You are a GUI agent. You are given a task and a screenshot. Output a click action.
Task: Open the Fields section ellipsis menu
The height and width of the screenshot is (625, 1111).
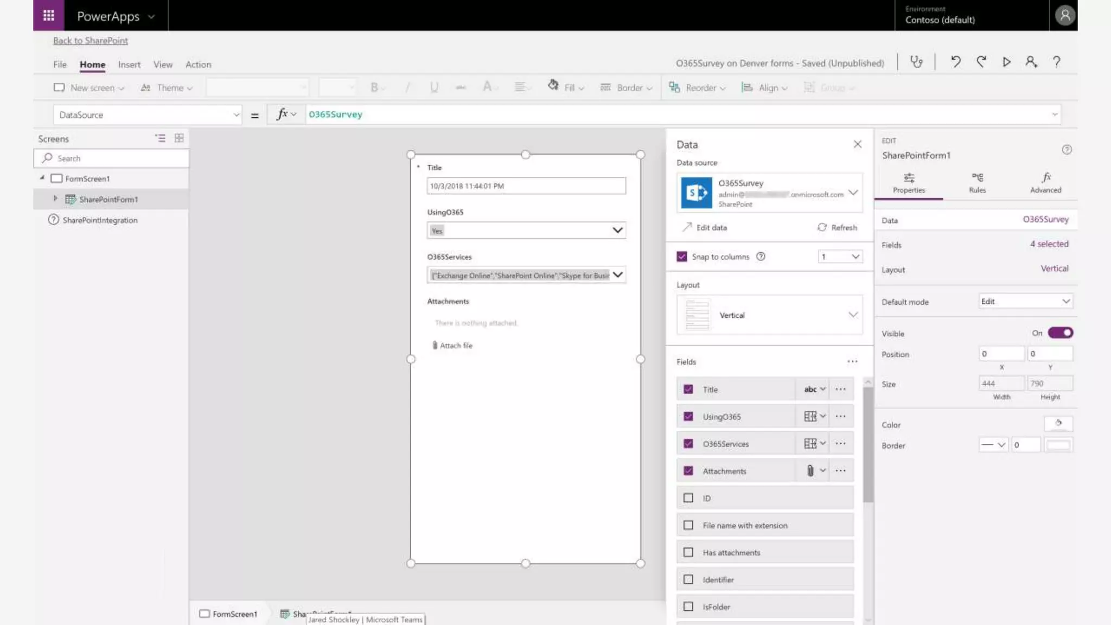(x=852, y=361)
